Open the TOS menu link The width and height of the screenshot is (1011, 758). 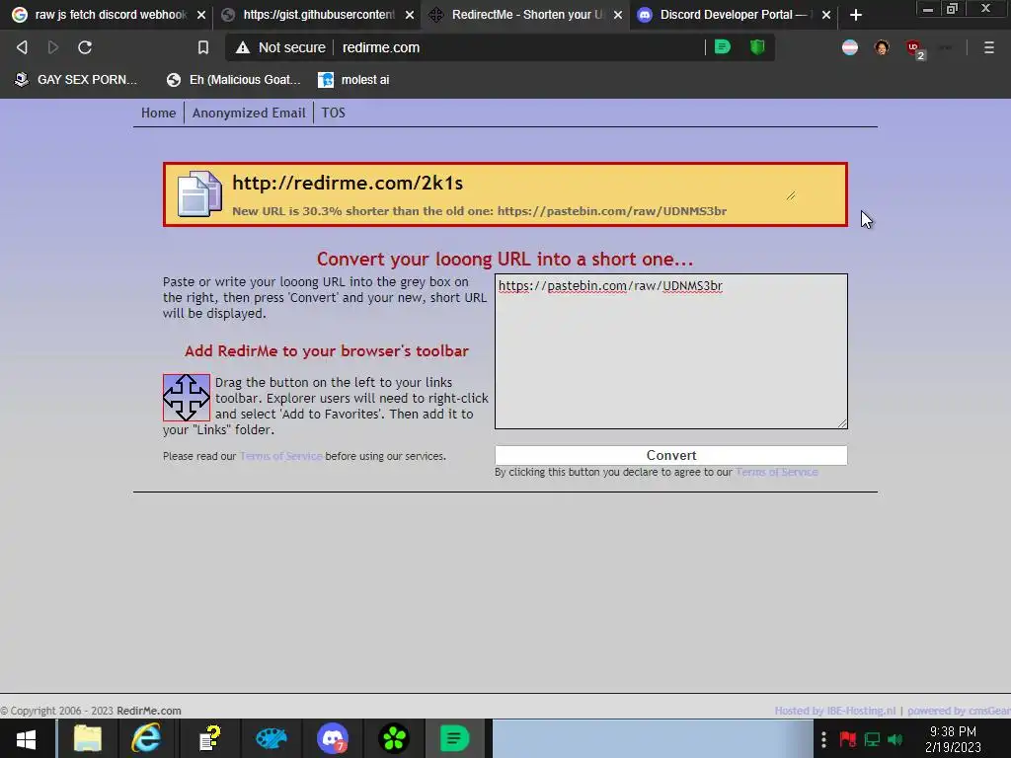[333, 113]
